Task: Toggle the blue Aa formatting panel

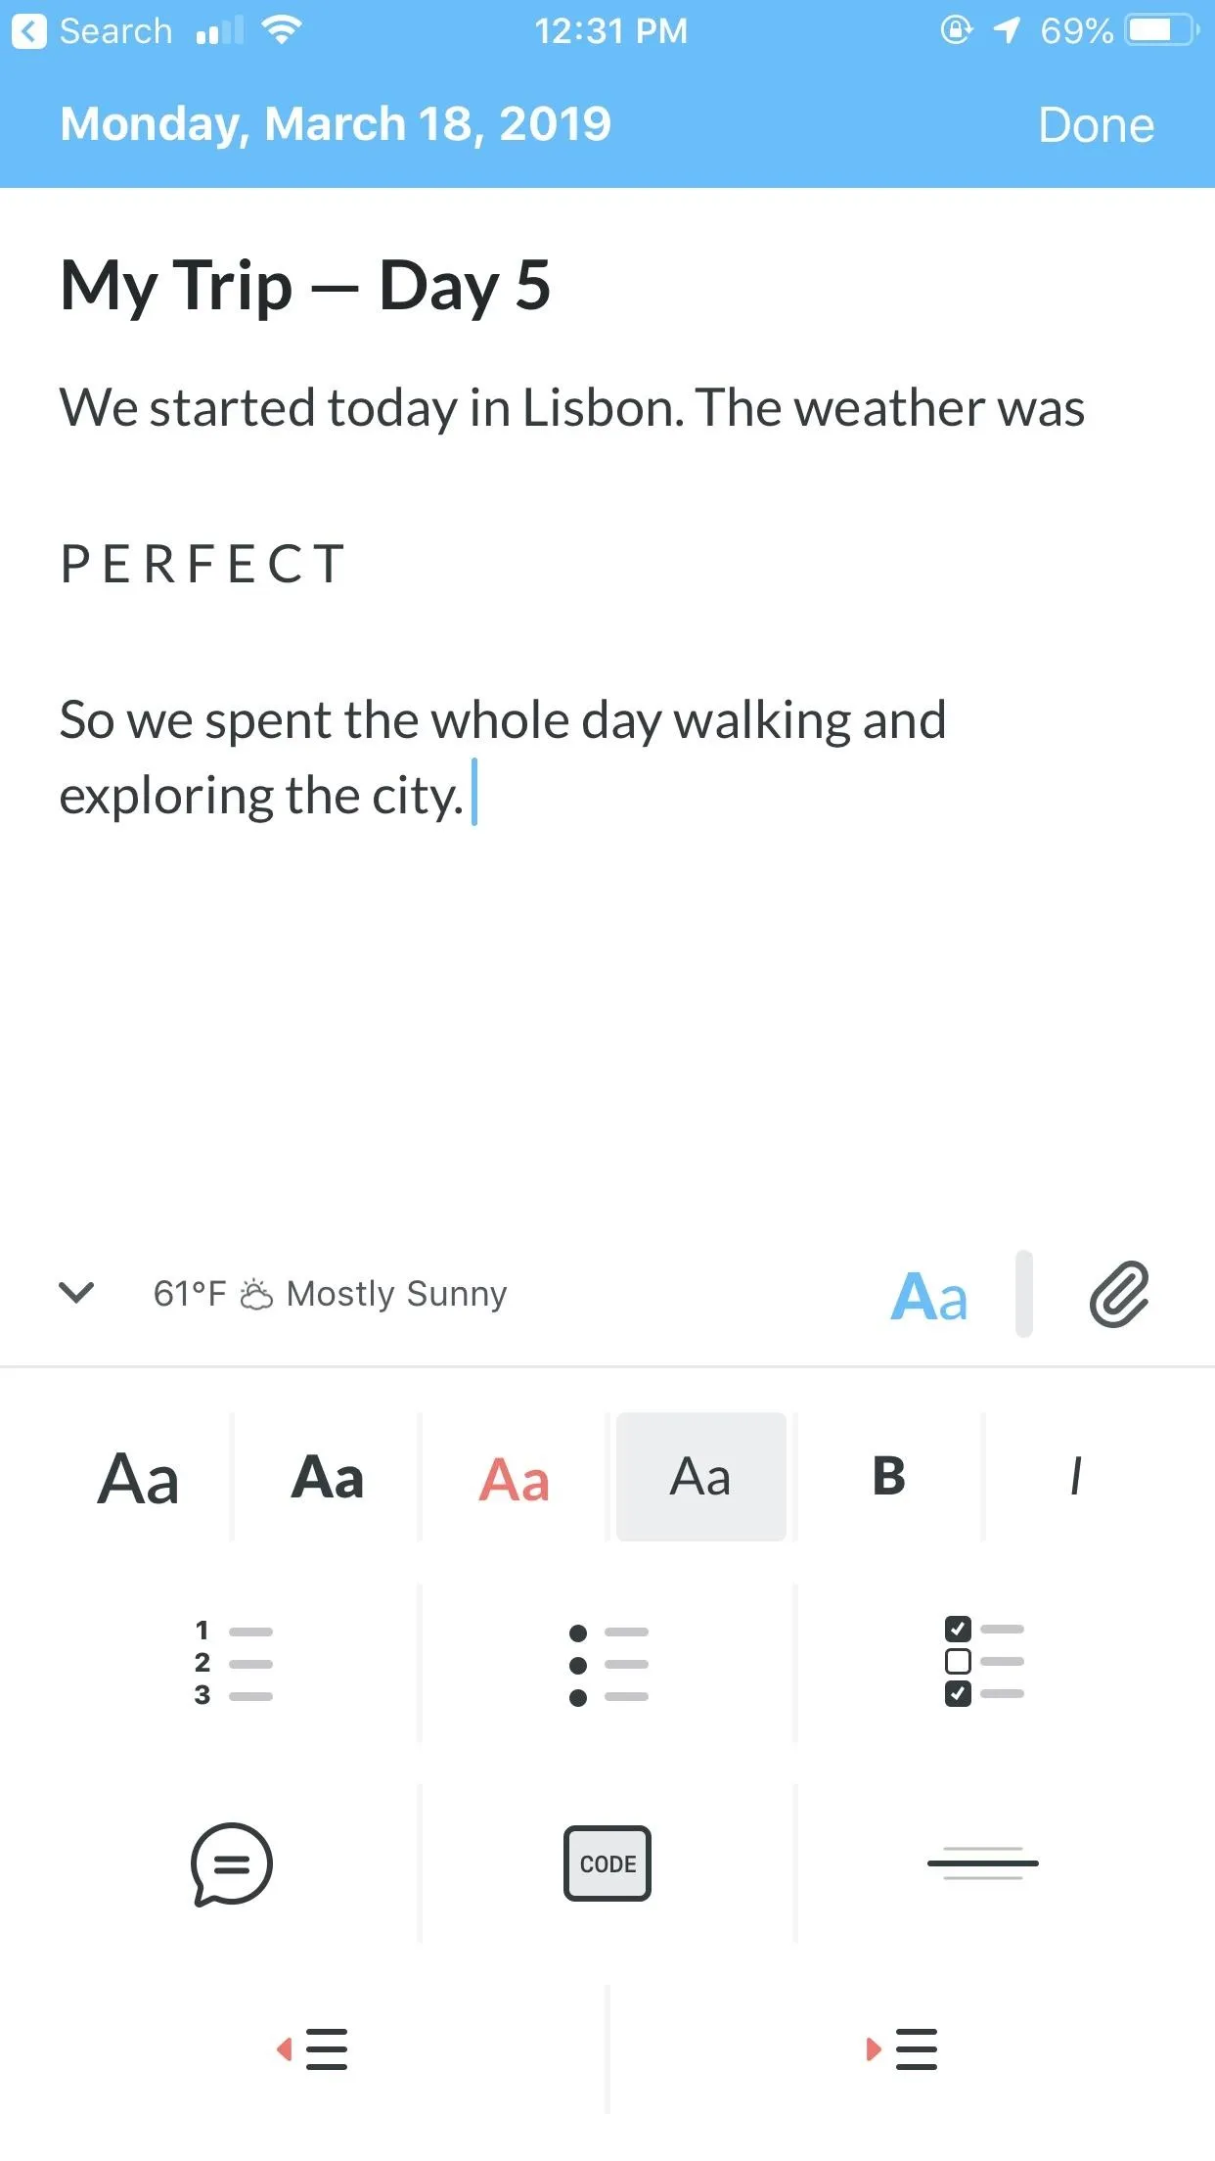Action: click(x=928, y=1296)
